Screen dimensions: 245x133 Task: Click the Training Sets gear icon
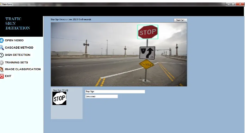point(2,63)
